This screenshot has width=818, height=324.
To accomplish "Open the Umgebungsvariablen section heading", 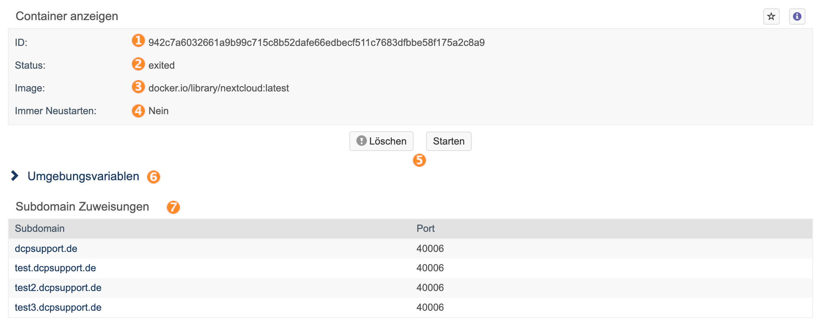I will [x=83, y=176].
